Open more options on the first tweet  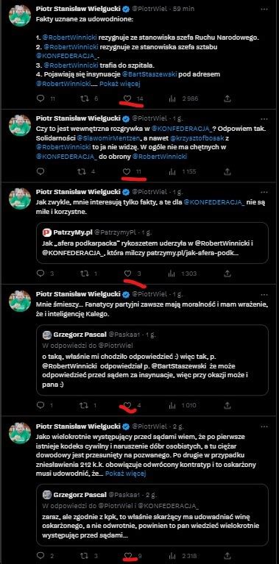(264, 9)
